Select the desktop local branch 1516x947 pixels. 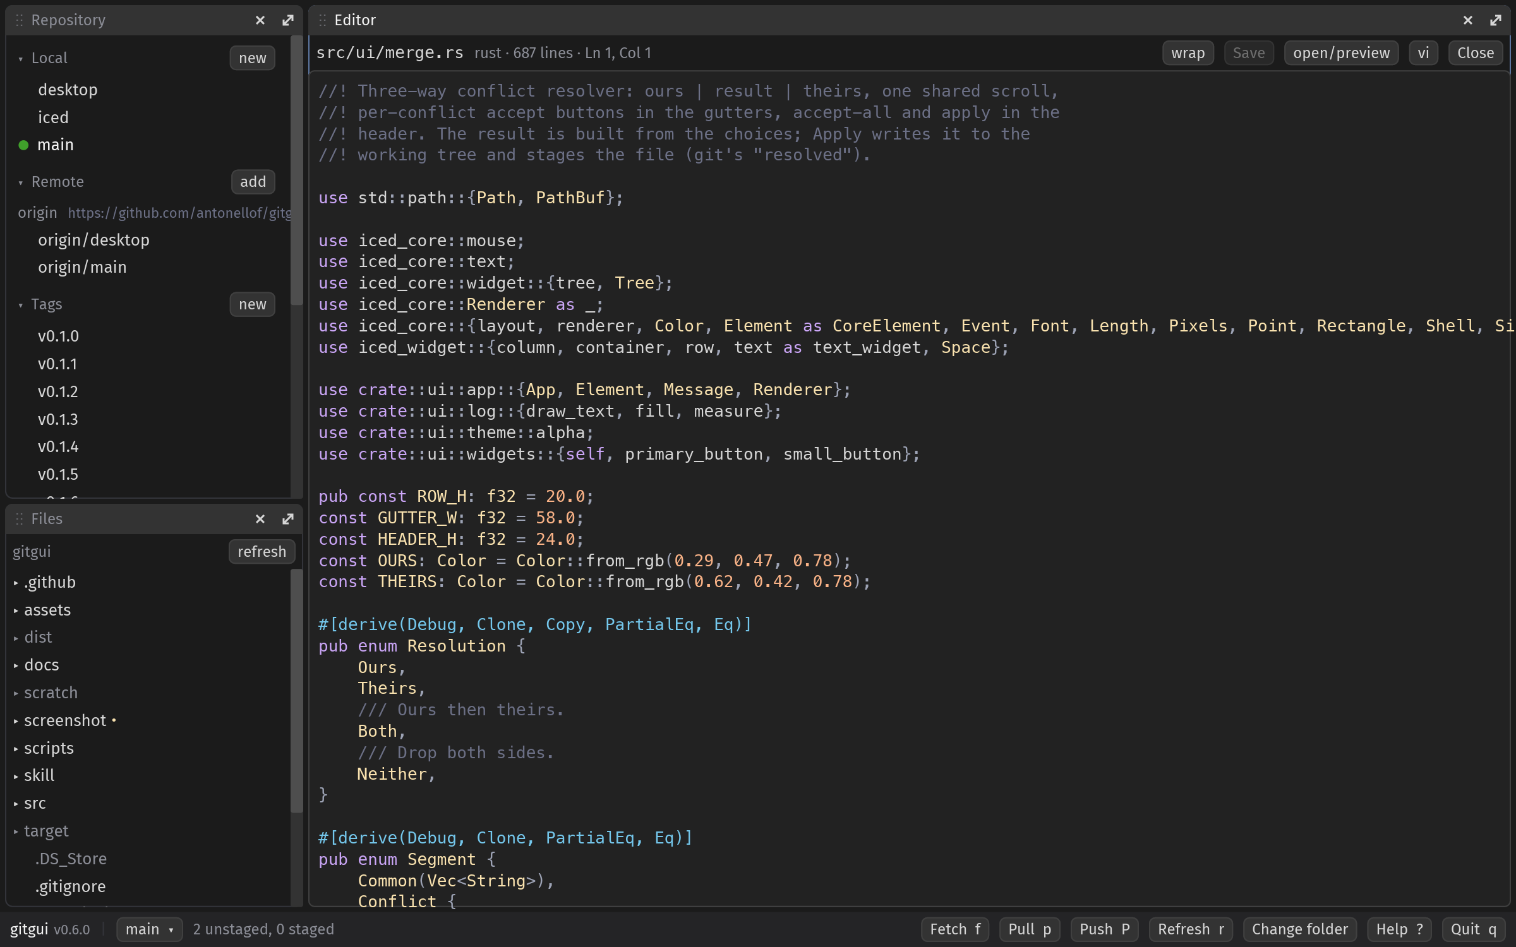tap(68, 90)
